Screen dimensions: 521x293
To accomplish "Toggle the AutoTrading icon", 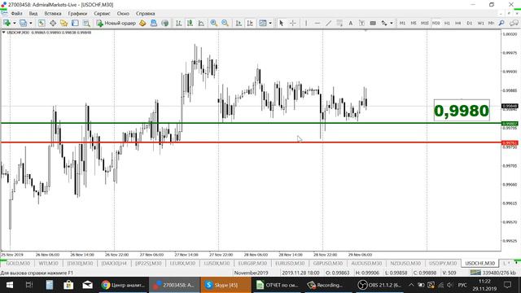I will pos(154,23).
